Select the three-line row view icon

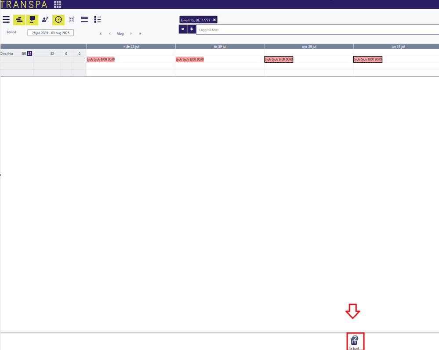coord(84,20)
